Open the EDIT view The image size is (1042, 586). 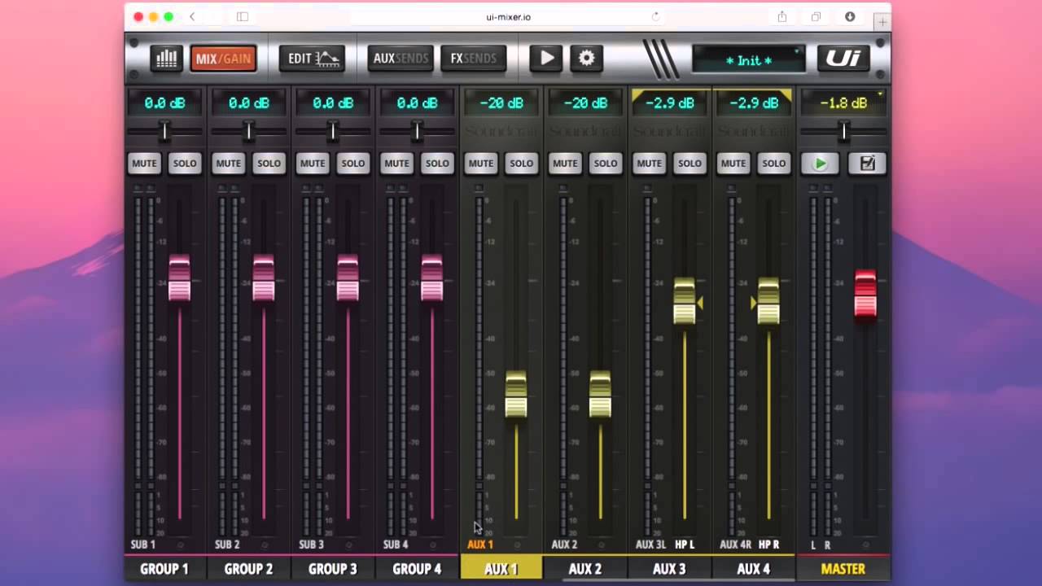(x=312, y=59)
